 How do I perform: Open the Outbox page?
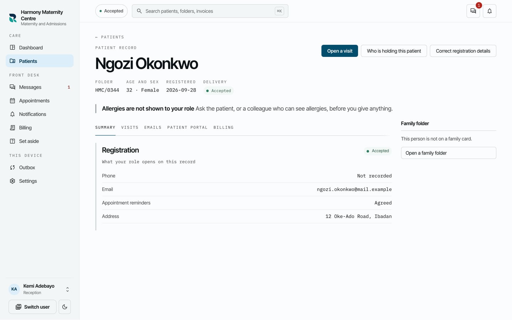coord(39,167)
